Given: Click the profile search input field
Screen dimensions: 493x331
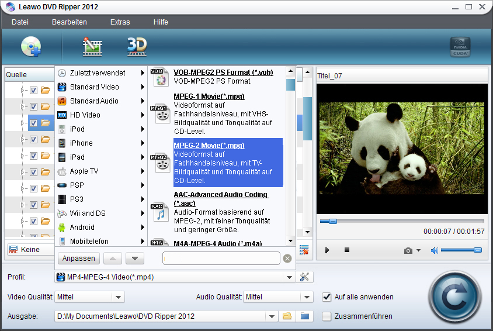Looking at the screenshot, I should 221,258.
